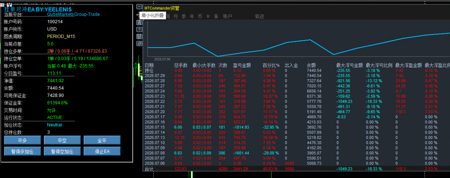Collapse the MTCommander panel with minus icon
This screenshot has height=178, width=450.
click(139, 7)
